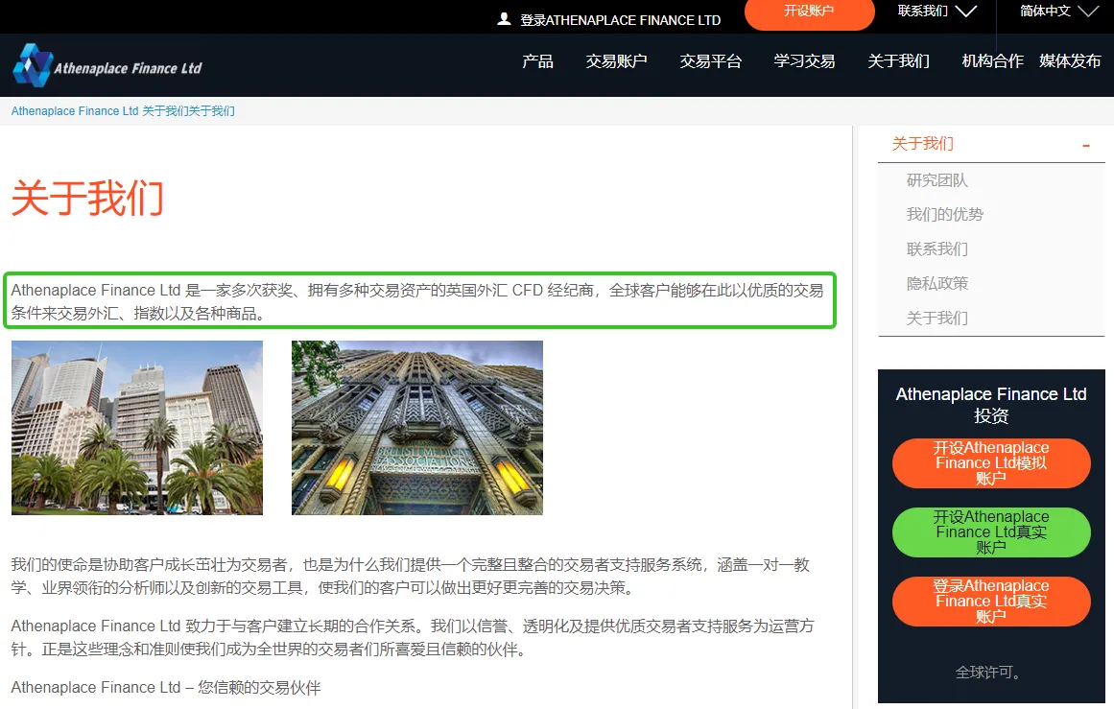Open the 学习交易 navigation menu
The image size is (1114, 709).
pyautogui.click(x=804, y=61)
